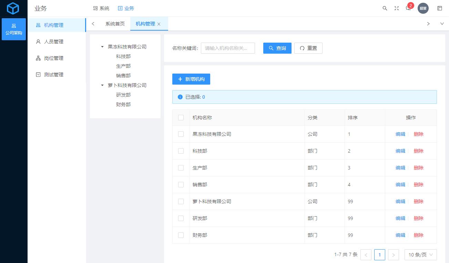Toggle fullscreen with the expand icon
449x263 pixels.
(x=396, y=8)
